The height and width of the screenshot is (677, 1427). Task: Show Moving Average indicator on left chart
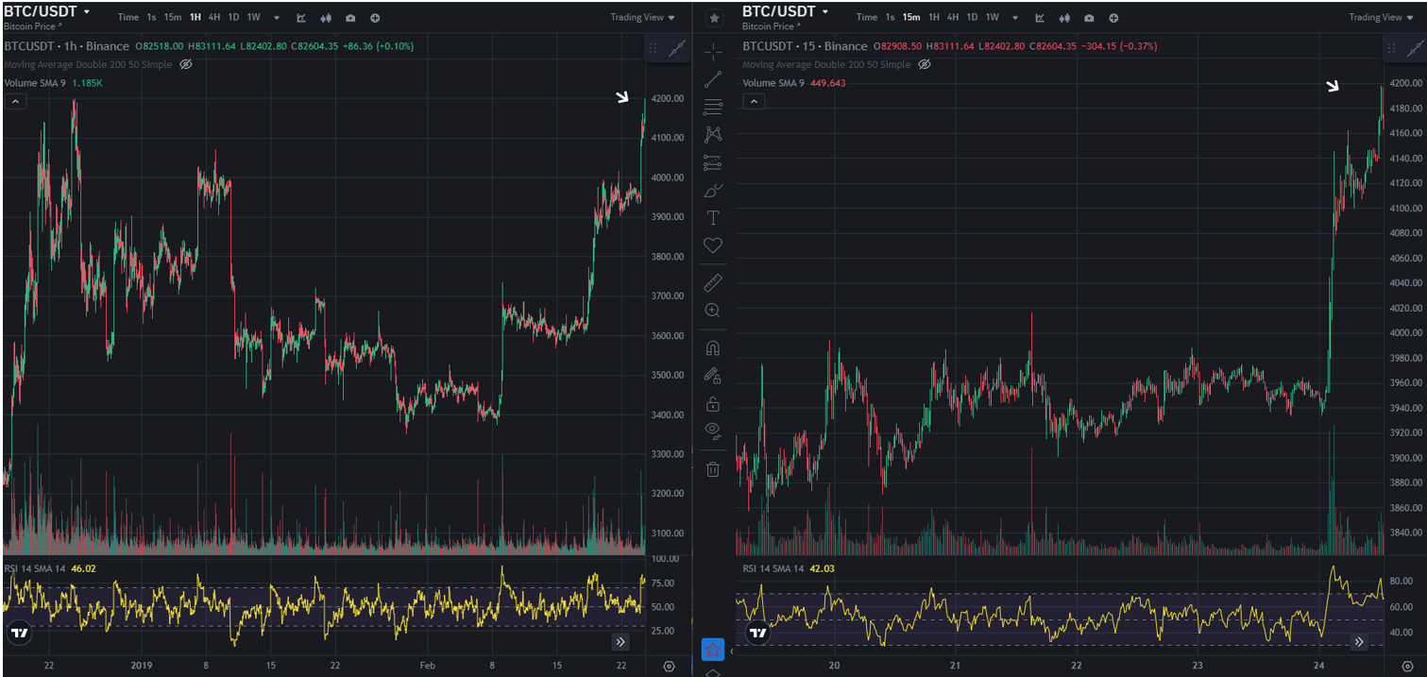pos(185,64)
